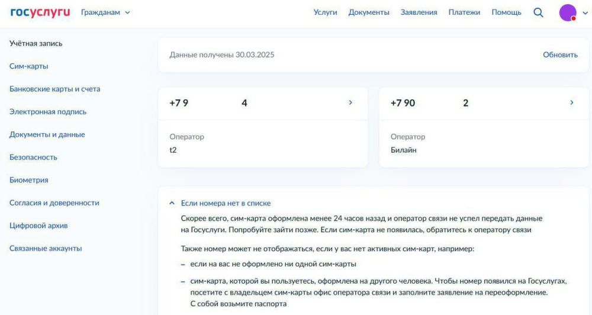Click the search magnifier icon

click(x=538, y=12)
